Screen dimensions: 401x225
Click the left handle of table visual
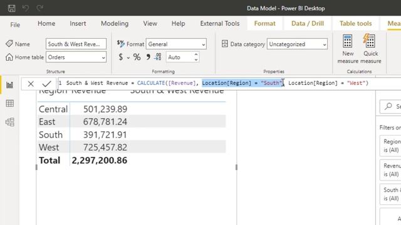pyautogui.click(x=36, y=167)
